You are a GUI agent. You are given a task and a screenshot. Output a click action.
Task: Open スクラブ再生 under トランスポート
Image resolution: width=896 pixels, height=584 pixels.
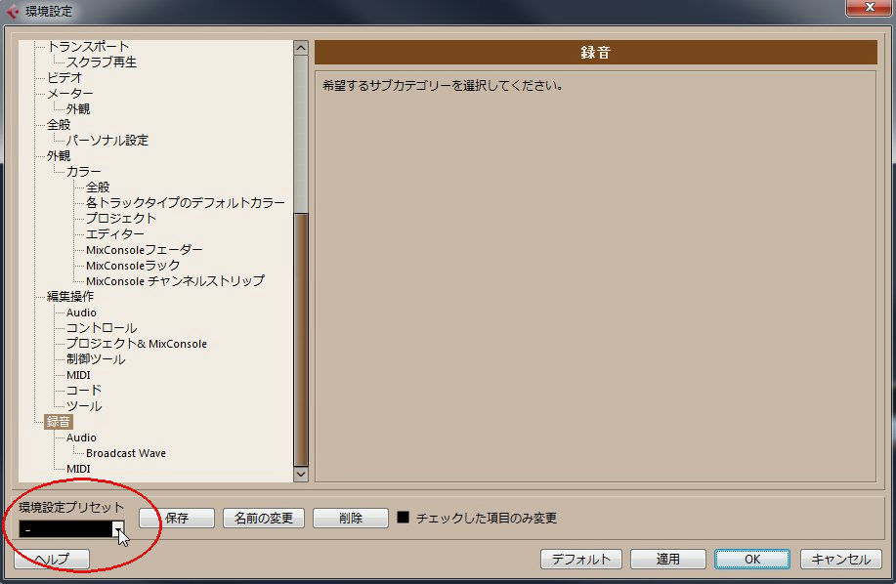[x=102, y=63]
